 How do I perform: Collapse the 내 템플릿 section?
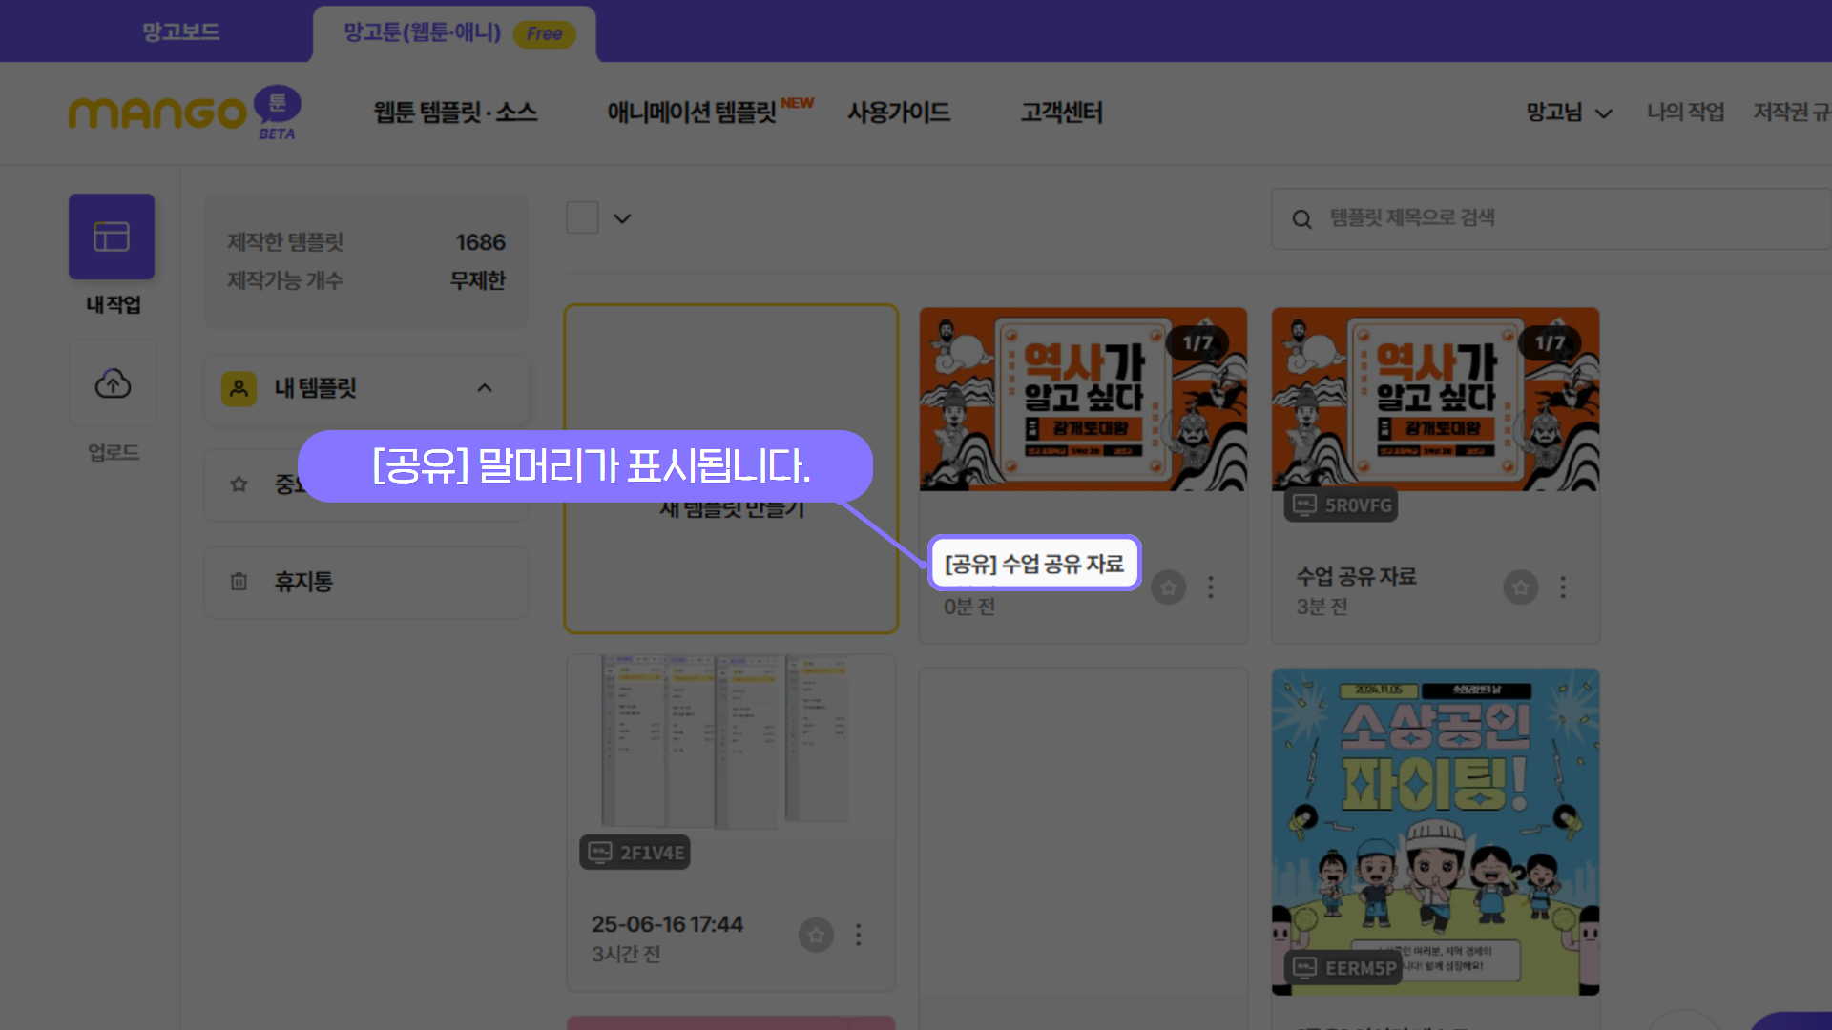[x=485, y=388]
